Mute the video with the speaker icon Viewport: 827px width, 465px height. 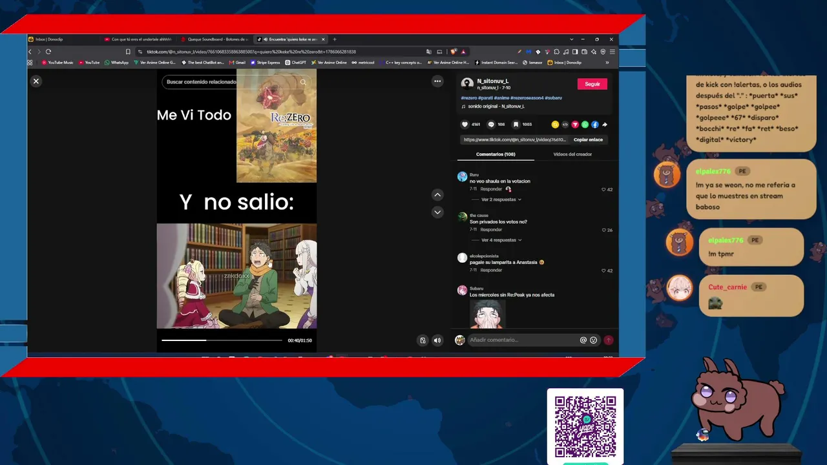click(x=437, y=340)
